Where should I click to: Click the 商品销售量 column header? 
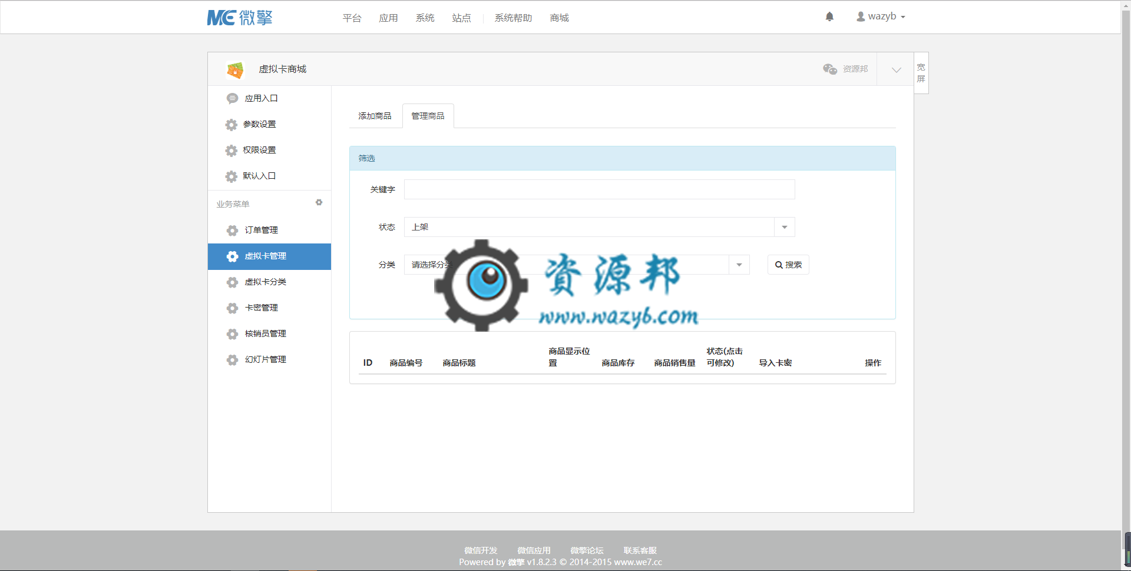click(674, 363)
